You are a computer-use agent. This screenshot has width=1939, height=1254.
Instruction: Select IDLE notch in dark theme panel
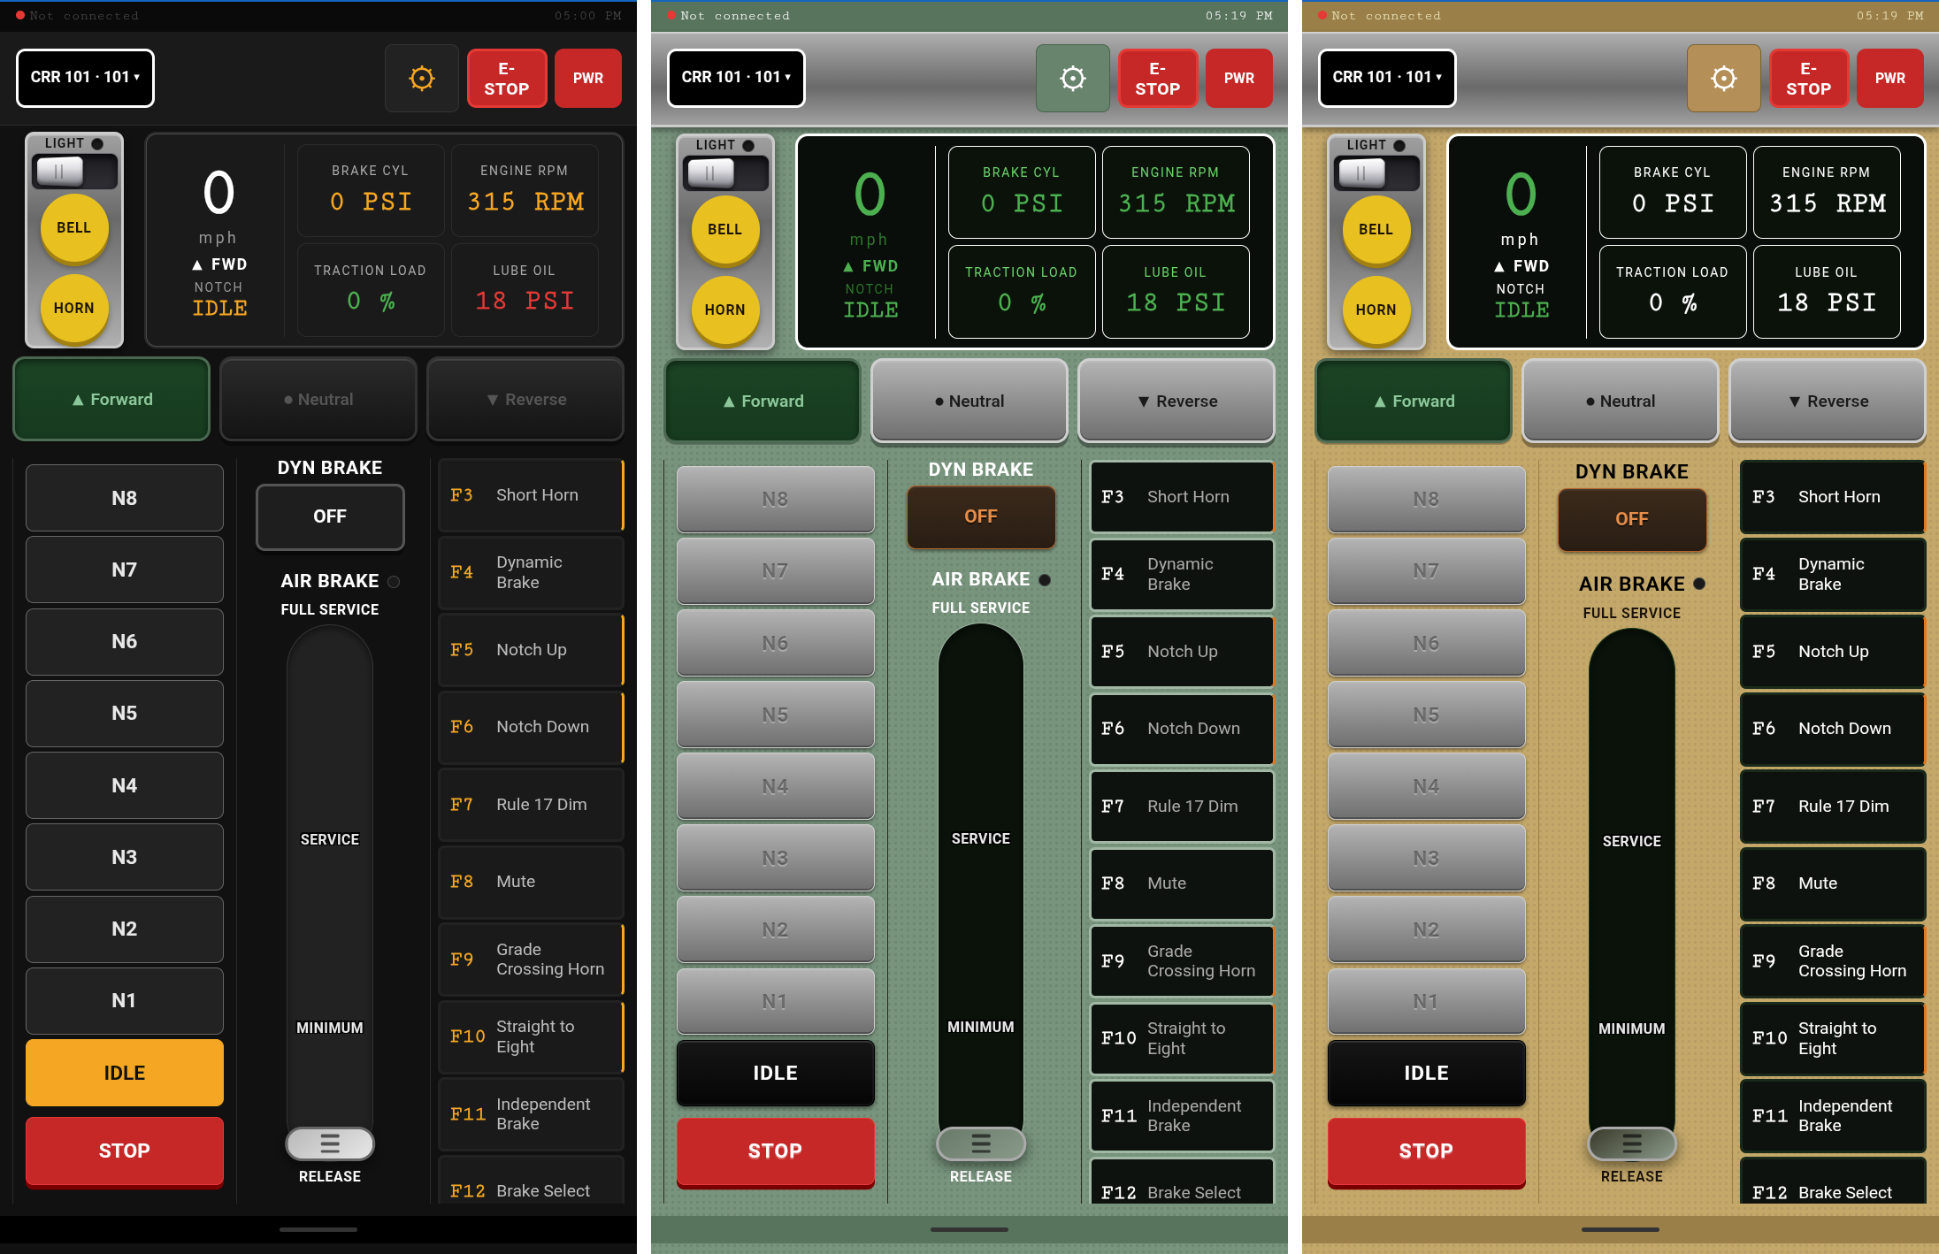point(125,1073)
